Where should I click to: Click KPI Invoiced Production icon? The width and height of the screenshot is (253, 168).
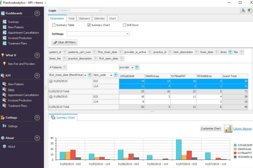5,100
